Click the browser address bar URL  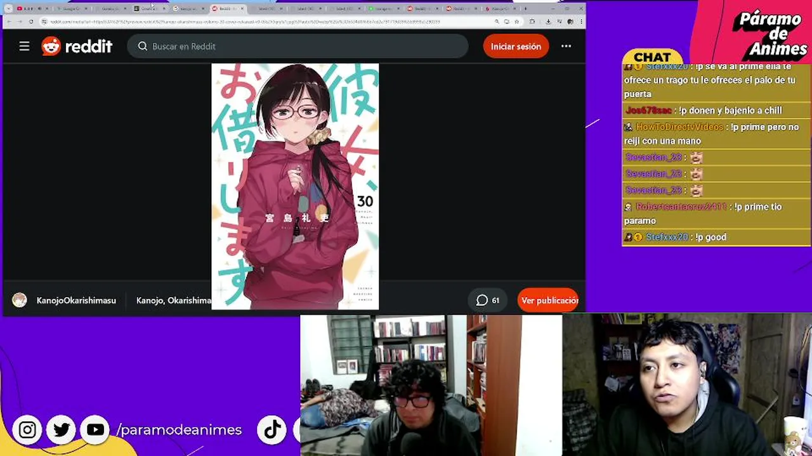244,22
